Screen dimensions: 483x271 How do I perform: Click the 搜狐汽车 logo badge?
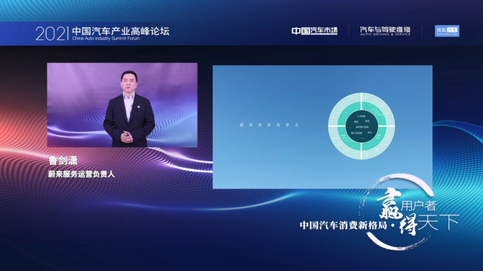(x=446, y=30)
